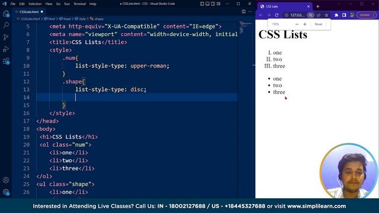Click the ul class="shape" line
379x213 pixels.
(66, 184)
